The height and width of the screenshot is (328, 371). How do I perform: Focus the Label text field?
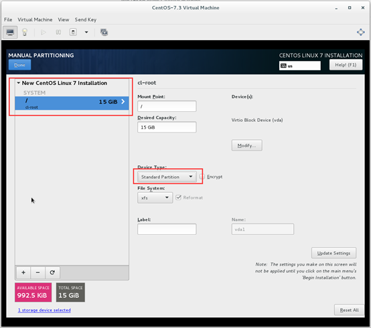[167, 229]
